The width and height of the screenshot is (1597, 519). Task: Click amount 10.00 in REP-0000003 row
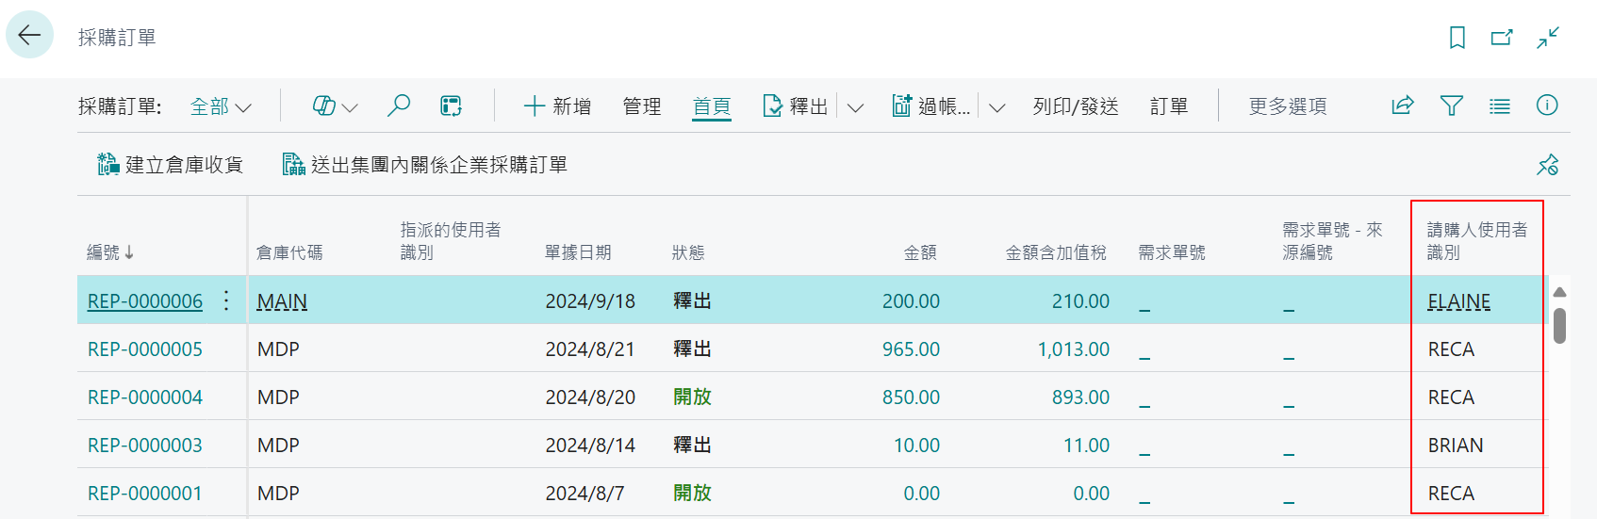click(916, 446)
